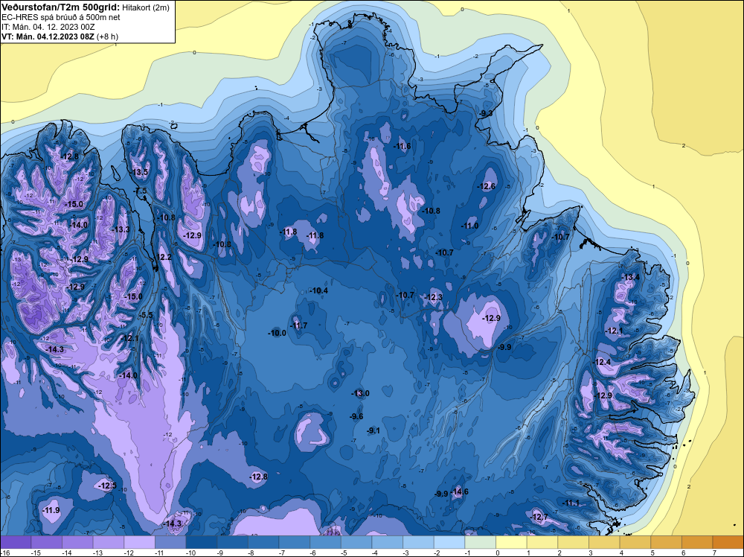The height and width of the screenshot is (557, 744).
Task: Click the -11.6 temperature value
Action: coord(403,146)
